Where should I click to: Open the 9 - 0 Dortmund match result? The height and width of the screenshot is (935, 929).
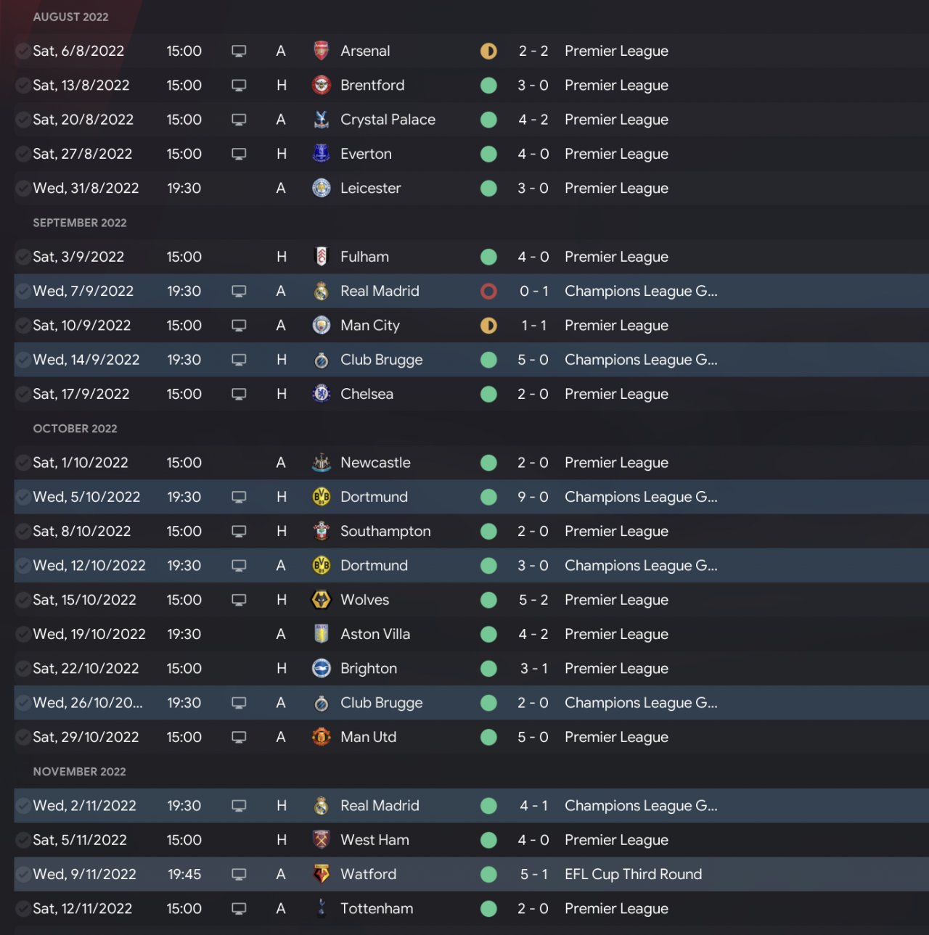tap(533, 497)
